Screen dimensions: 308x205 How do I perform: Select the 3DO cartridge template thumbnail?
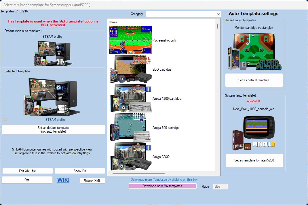click(130, 69)
